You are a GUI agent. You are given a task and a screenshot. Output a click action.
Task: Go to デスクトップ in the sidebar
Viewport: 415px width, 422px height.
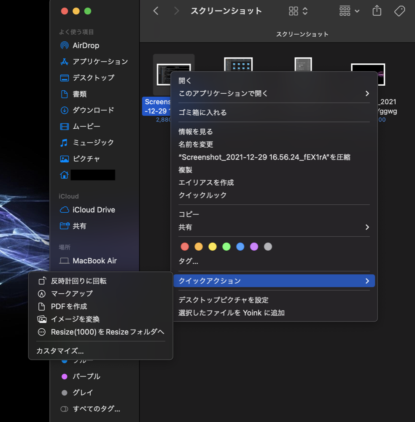[87, 78]
